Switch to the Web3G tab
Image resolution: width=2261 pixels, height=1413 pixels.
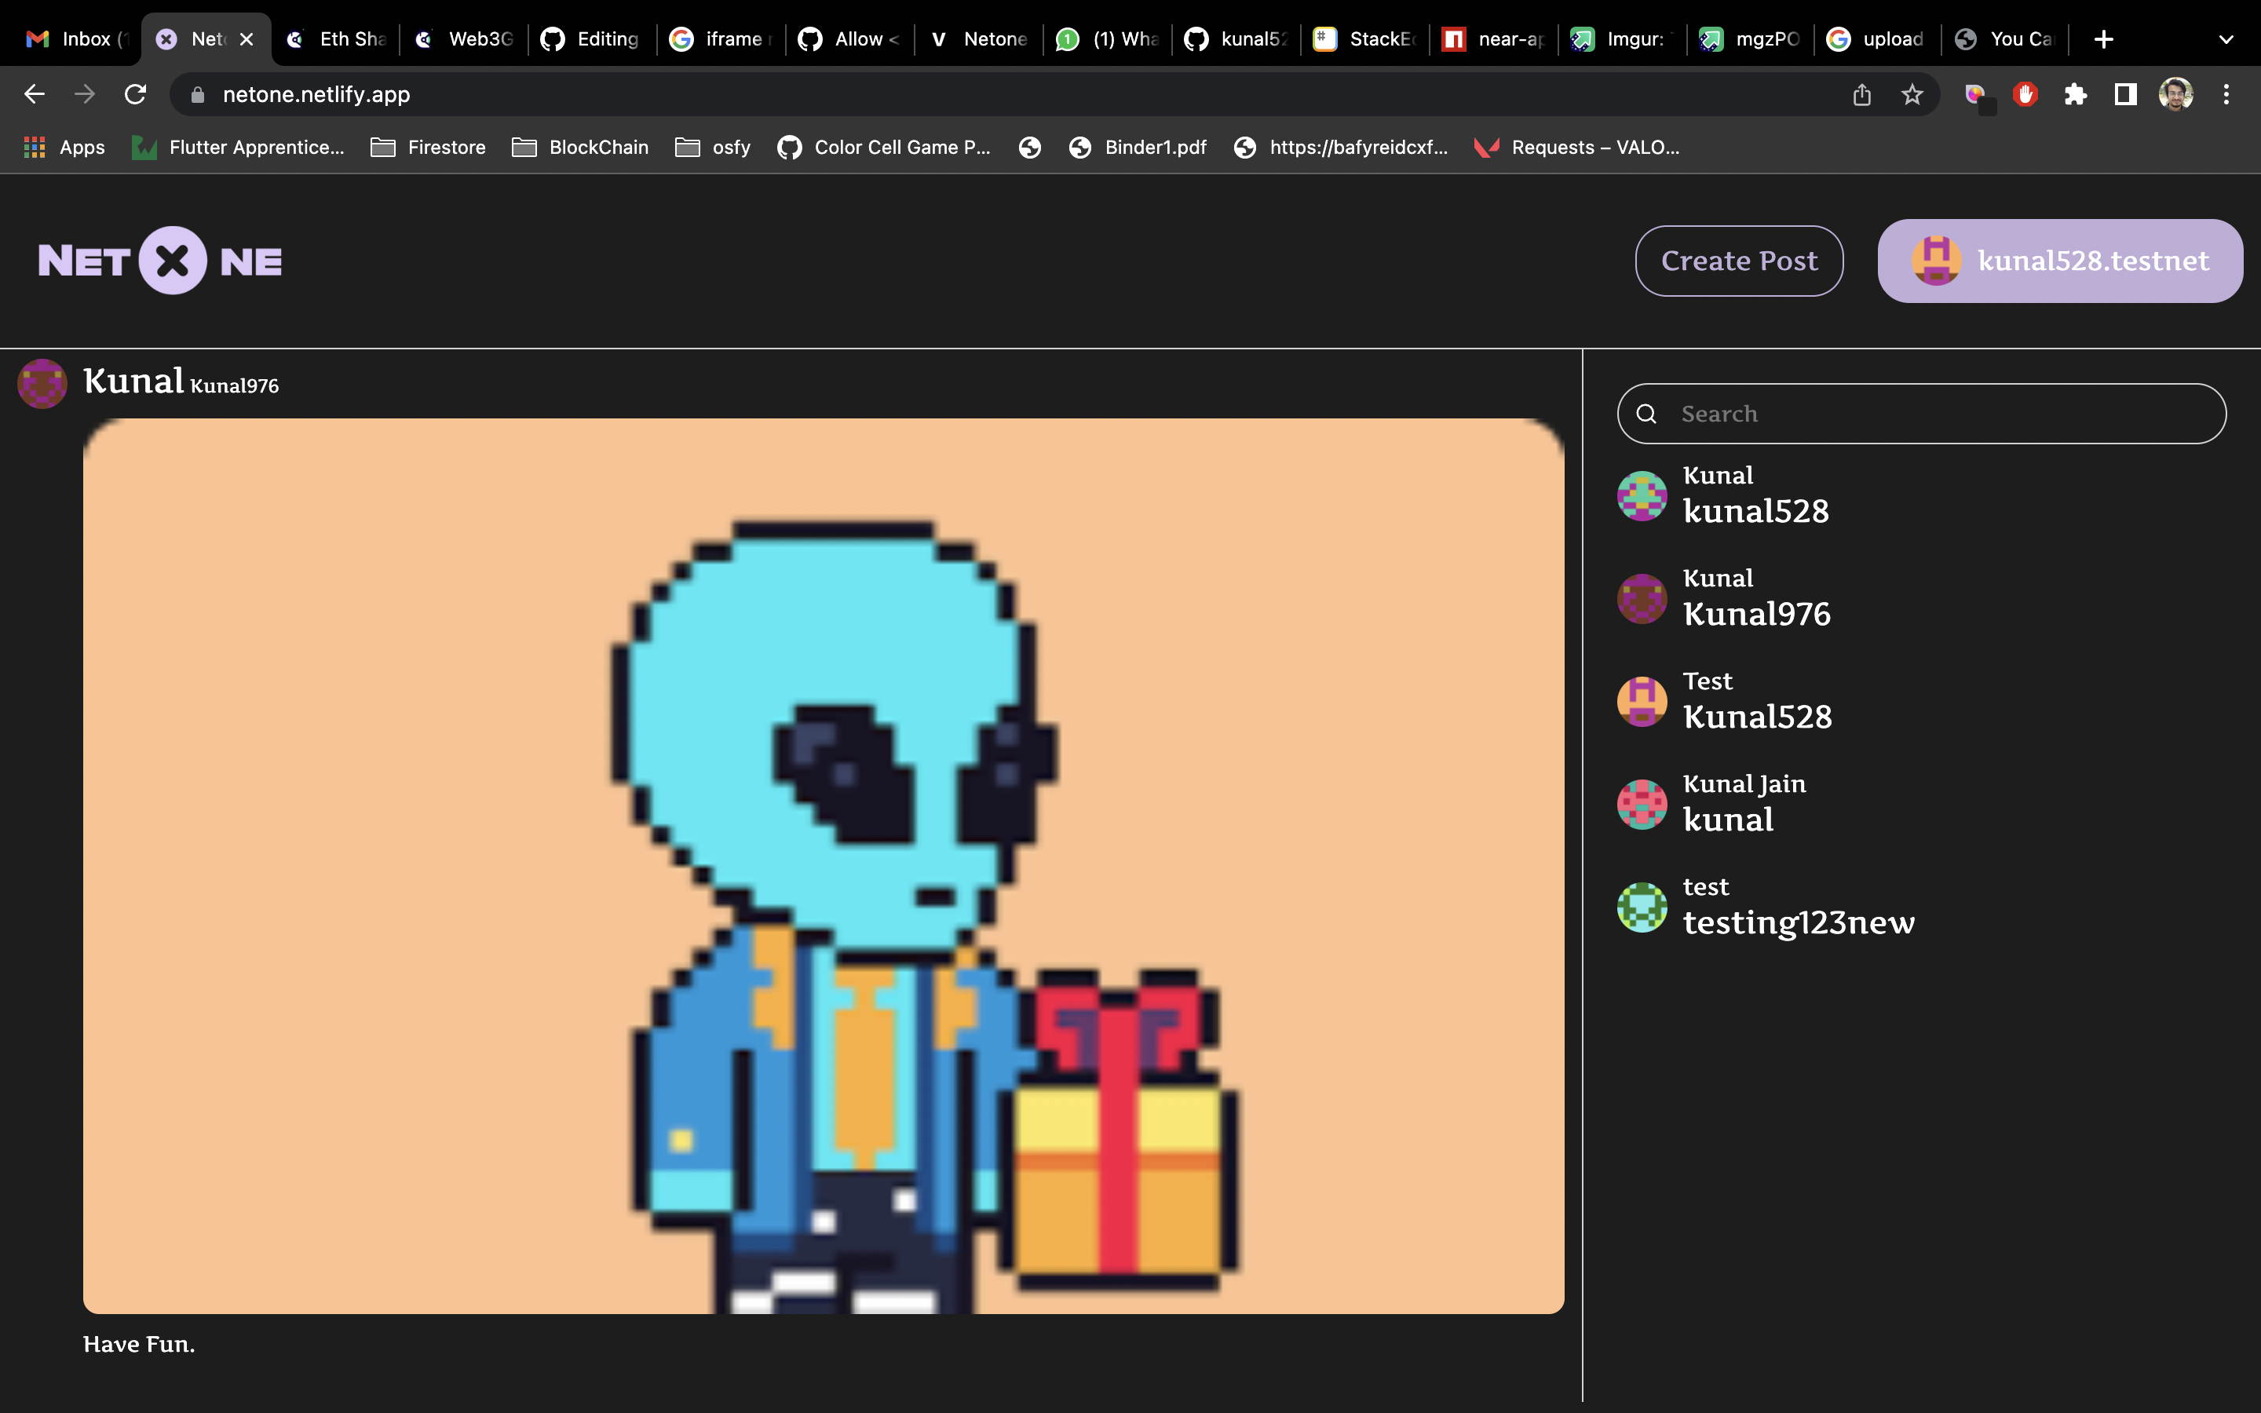coord(466,39)
